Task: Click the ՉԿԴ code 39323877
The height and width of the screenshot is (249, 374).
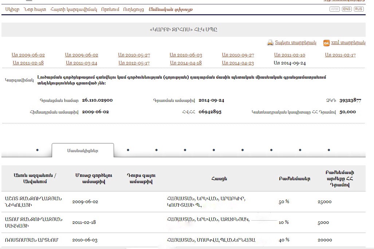Action: pyautogui.click(x=350, y=100)
